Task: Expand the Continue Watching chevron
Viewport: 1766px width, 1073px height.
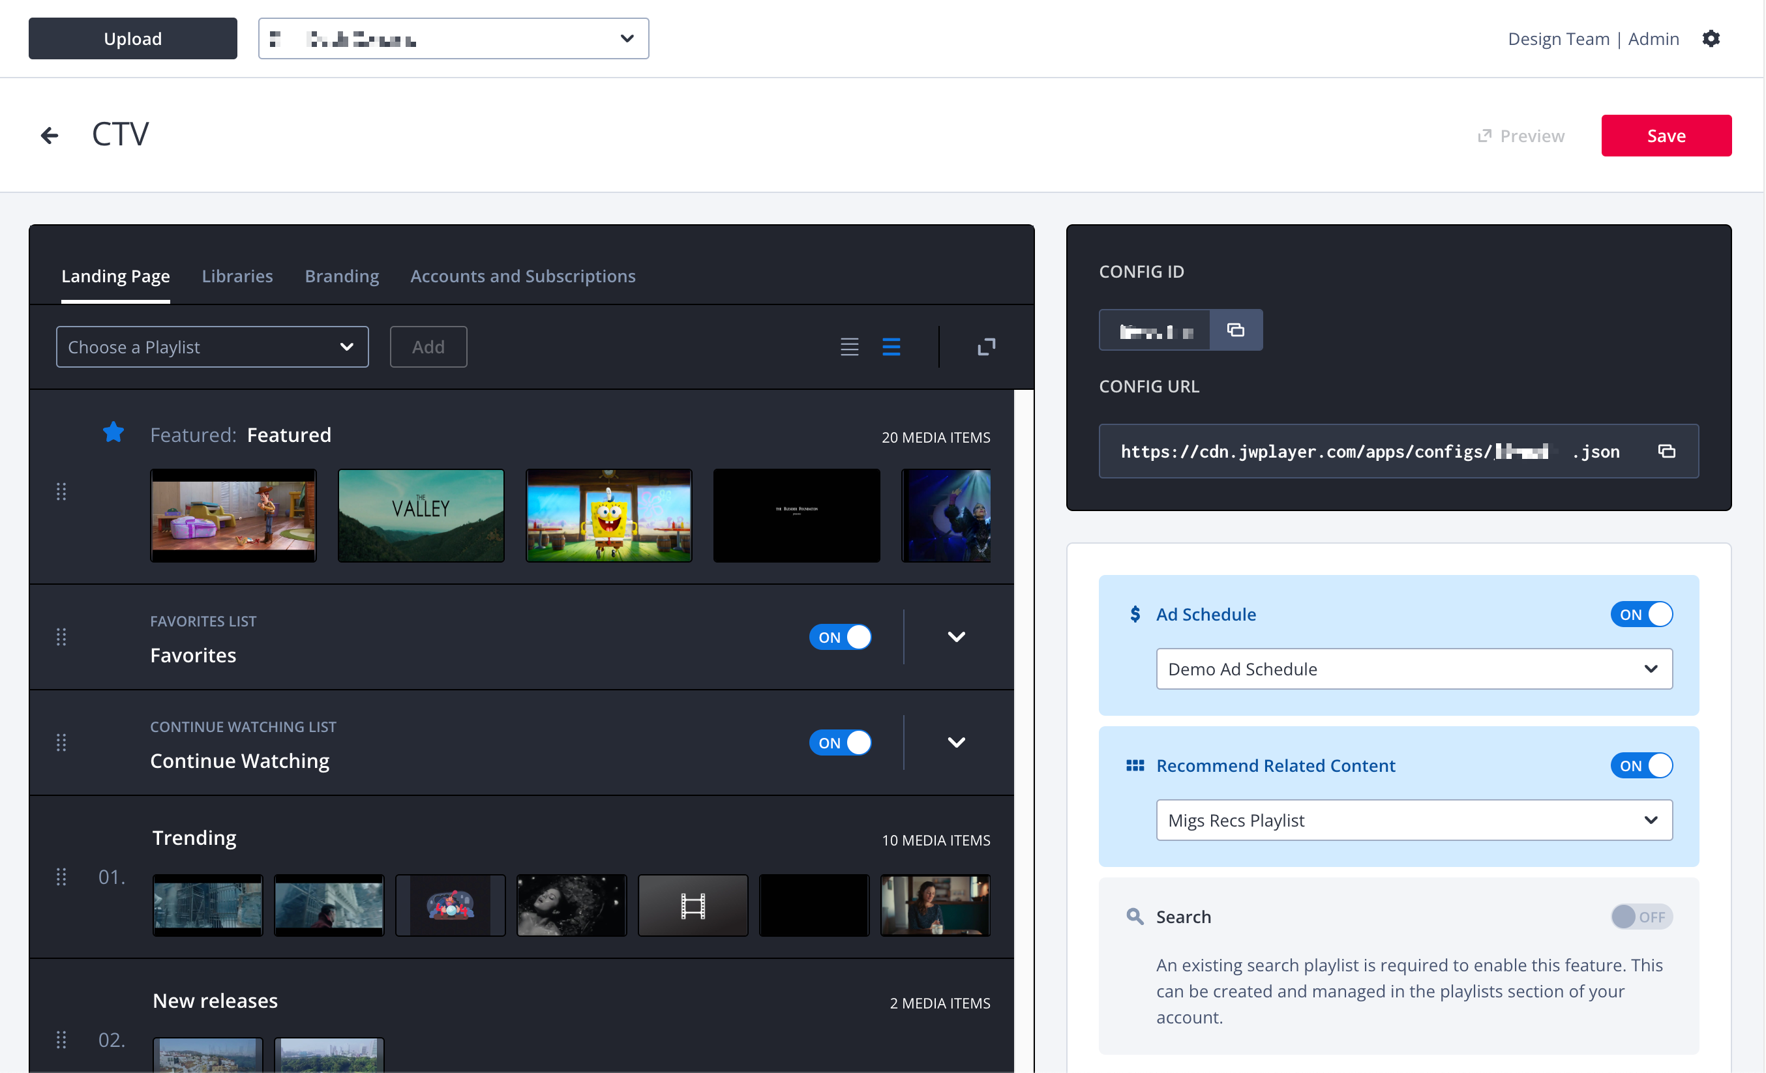Action: point(956,742)
